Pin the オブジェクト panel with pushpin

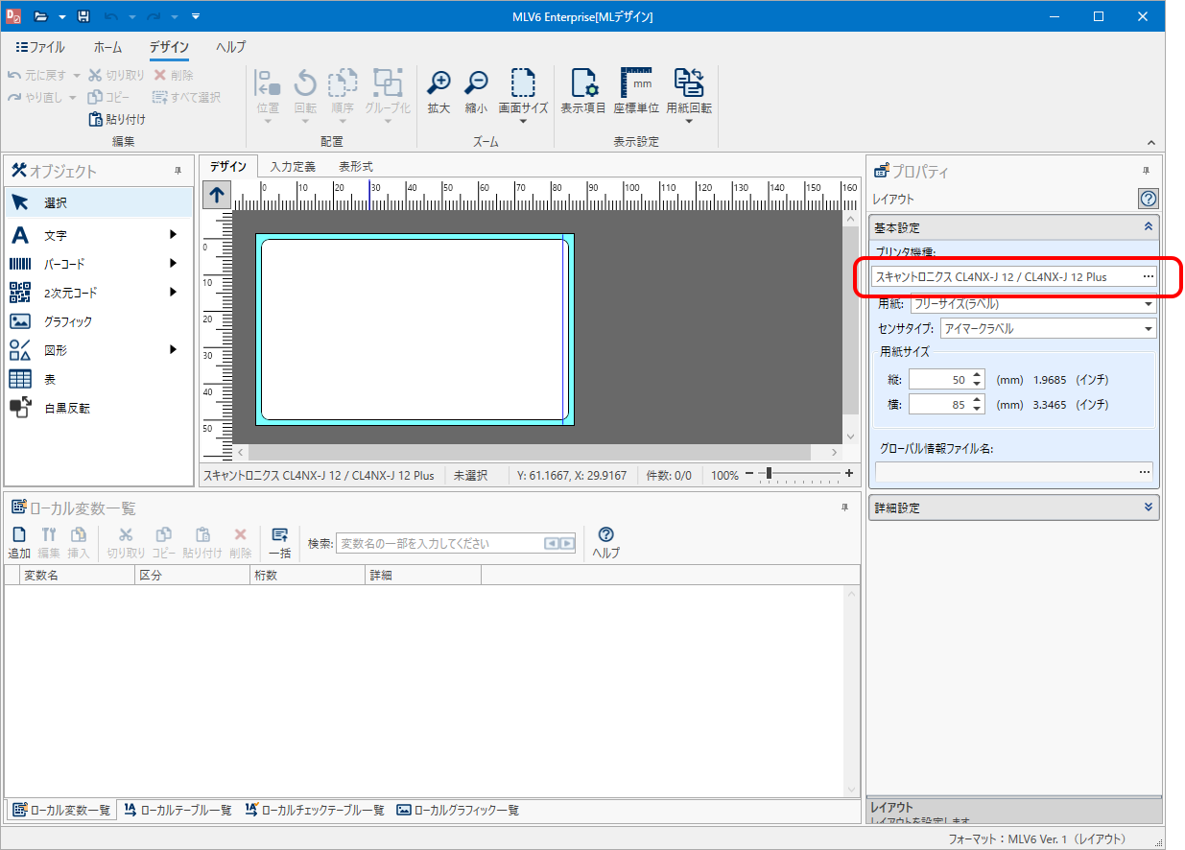point(178,171)
